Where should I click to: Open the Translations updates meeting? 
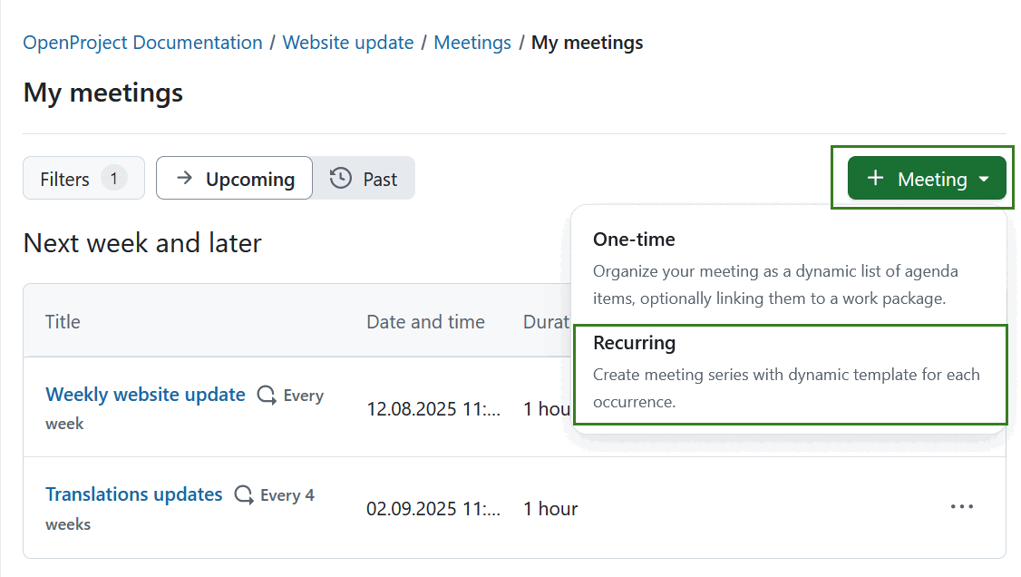[133, 494]
